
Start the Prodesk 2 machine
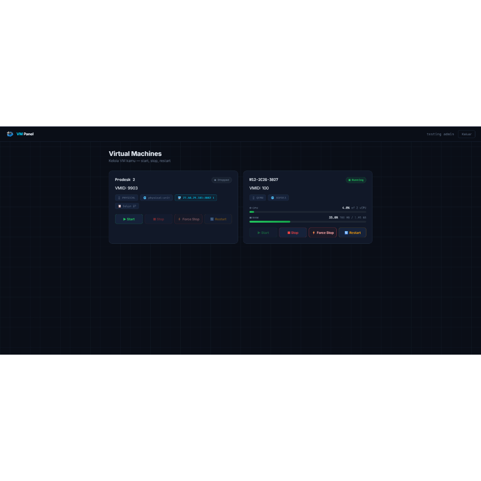pos(129,219)
